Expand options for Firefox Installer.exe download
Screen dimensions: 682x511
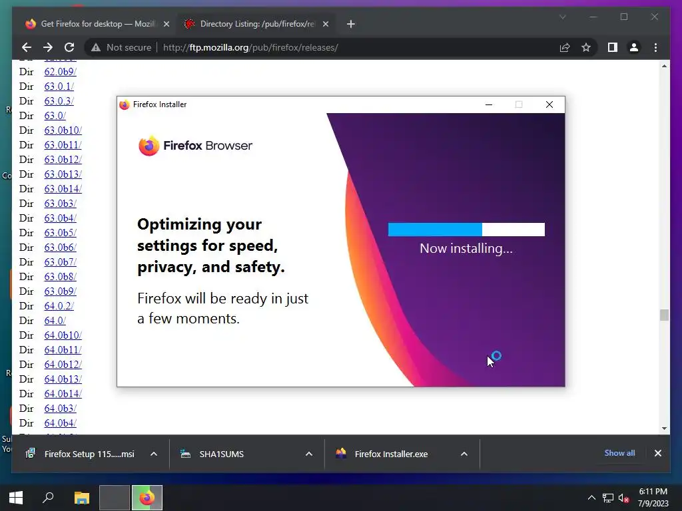(464, 454)
